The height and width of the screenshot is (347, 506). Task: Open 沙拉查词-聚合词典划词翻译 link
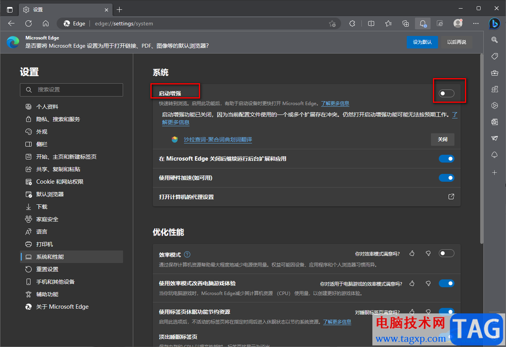[x=218, y=140]
